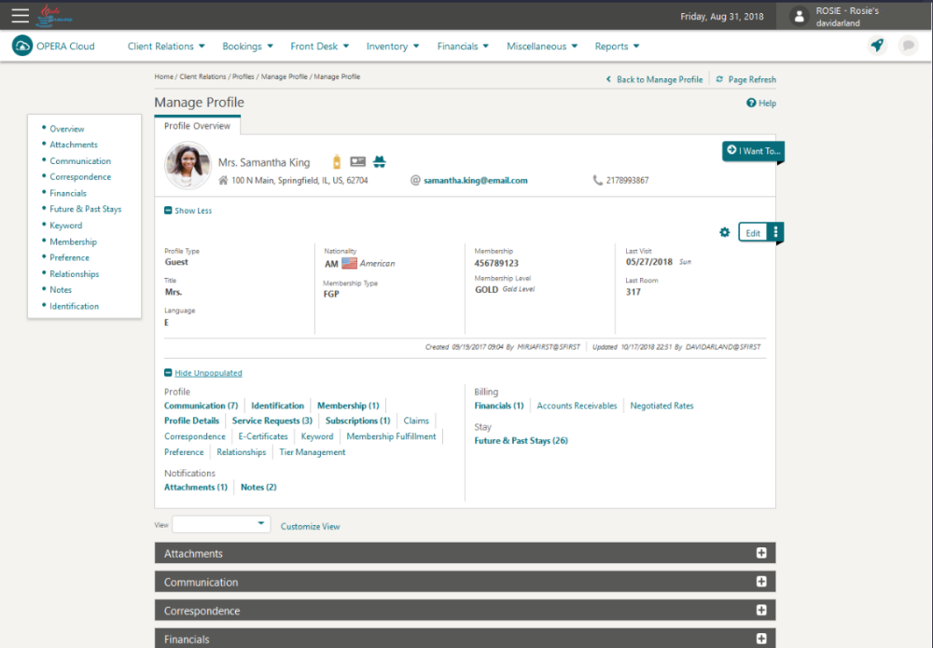The height and width of the screenshot is (648, 933).
Task: Click the Page Refresh icon
Action: coord(719,79)
